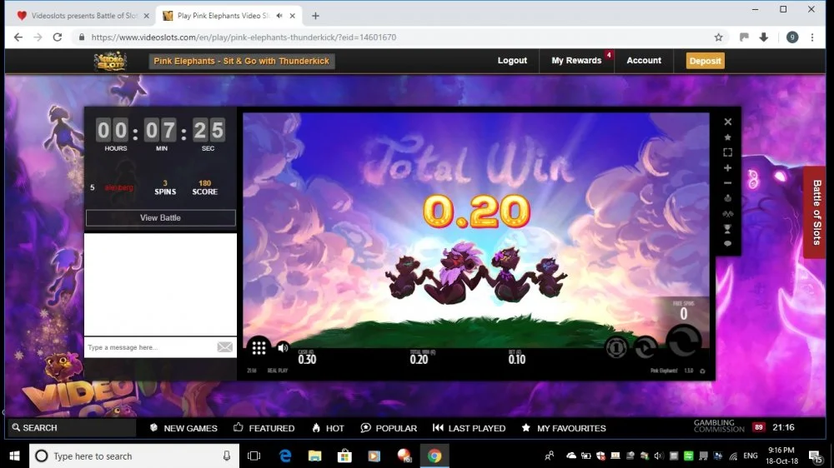Open the Hot games category
This screenshot has height=468, width=834.
(328, 428)
